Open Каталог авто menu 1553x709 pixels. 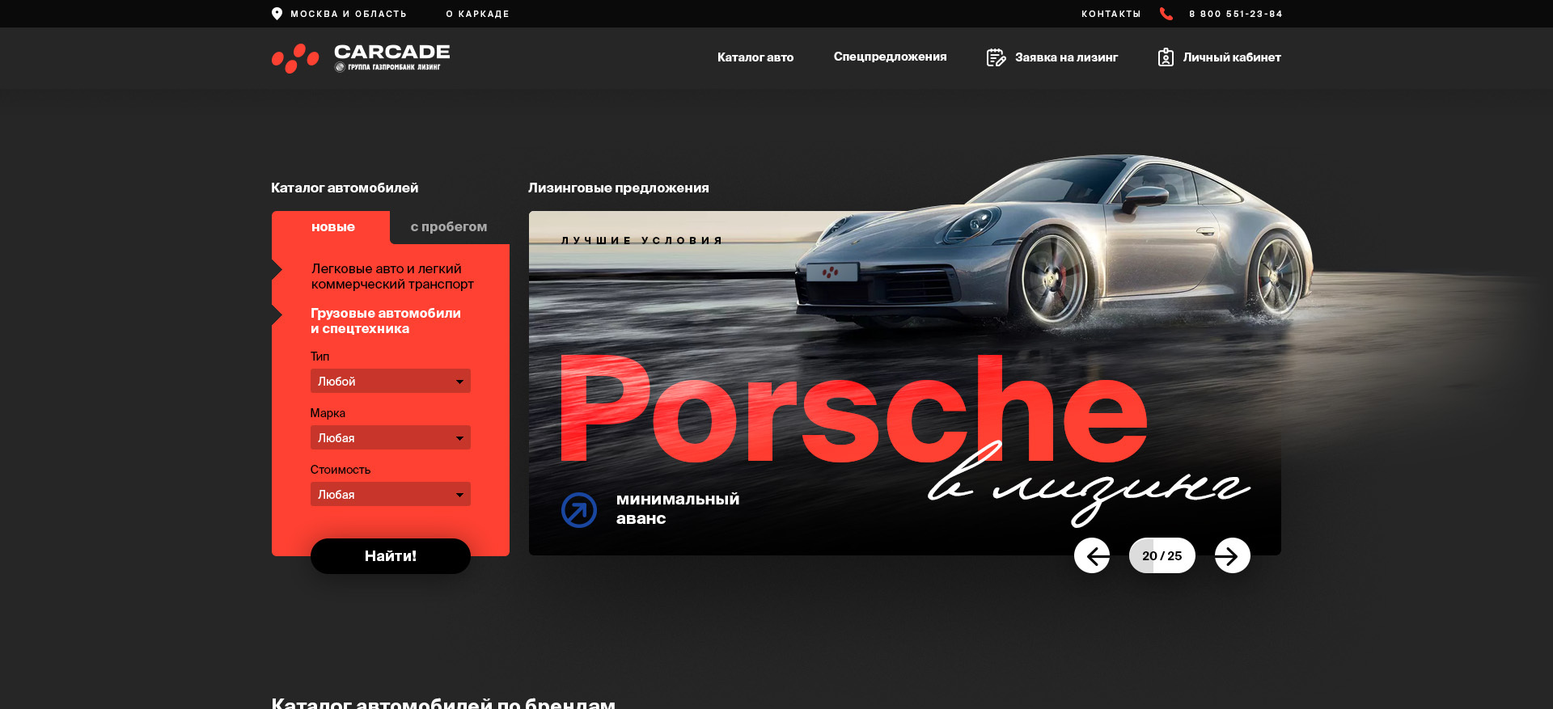pos(755,57)
